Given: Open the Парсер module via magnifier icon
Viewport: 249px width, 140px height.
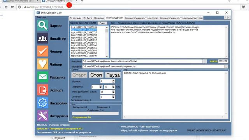Looking at the screenshot, I should click(43, 25).
